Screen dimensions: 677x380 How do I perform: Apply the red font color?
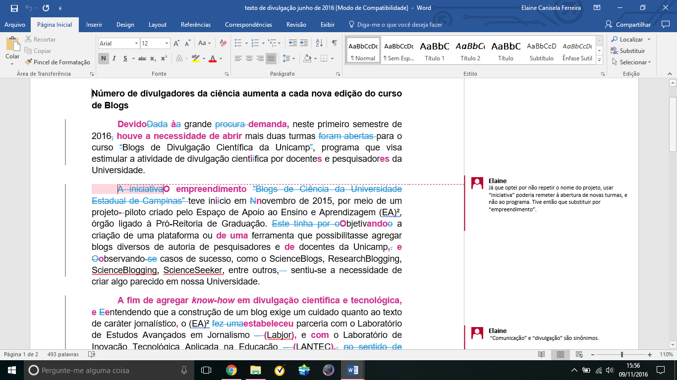click(x=213, y=58)
